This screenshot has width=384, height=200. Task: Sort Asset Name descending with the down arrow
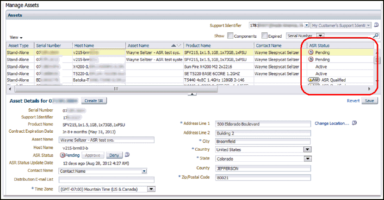179,45
